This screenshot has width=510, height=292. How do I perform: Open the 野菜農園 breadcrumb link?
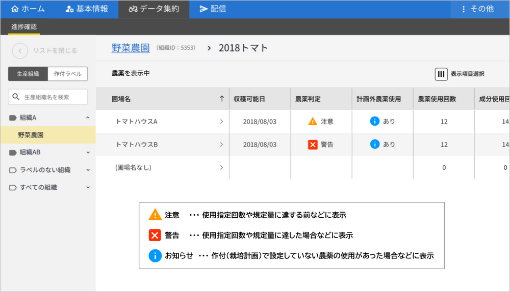click(131, 48)
